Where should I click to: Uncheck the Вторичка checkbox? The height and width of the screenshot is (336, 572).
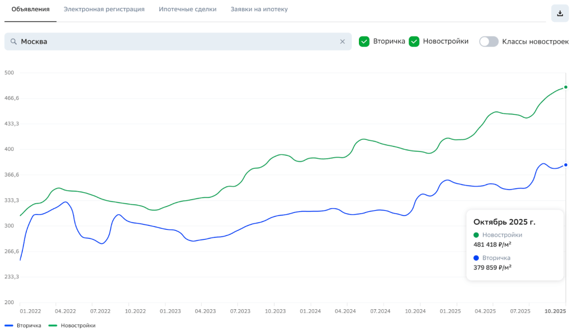(364, 41)
